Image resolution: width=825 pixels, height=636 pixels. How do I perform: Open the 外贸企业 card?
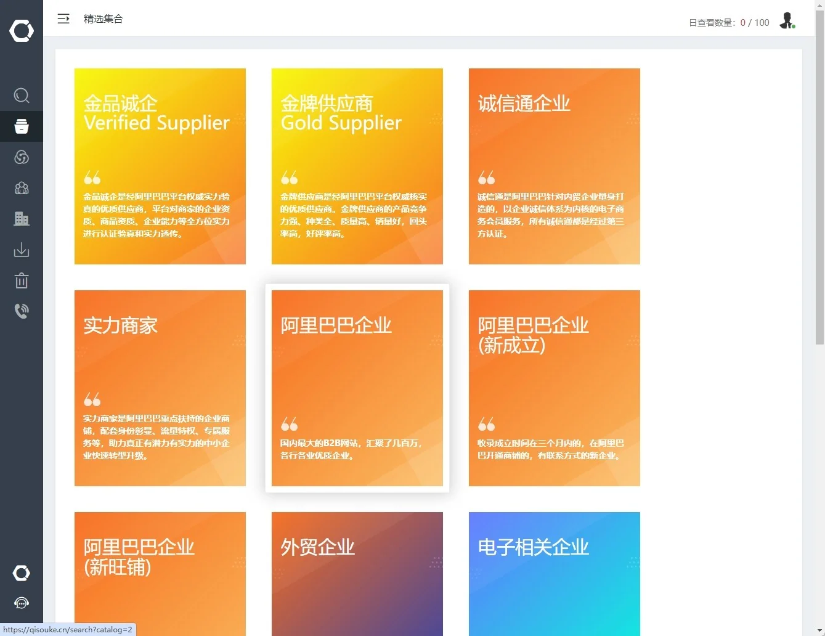click(x=357, y=574)
